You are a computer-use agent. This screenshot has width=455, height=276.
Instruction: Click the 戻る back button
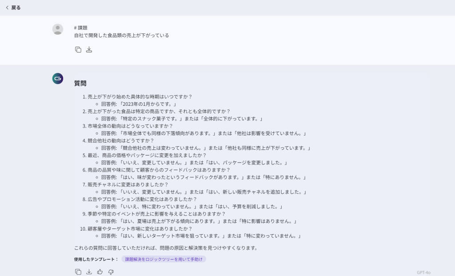[16, 8]
